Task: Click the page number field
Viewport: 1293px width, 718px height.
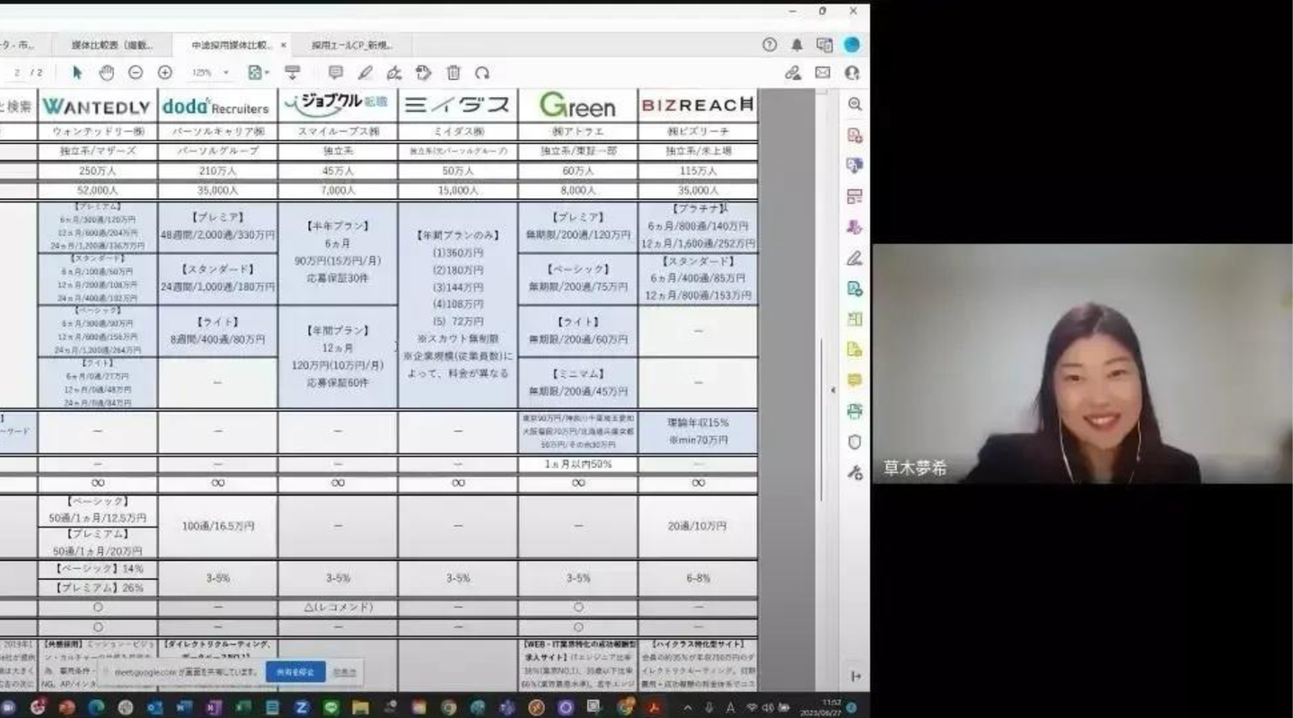Action: 18,73
